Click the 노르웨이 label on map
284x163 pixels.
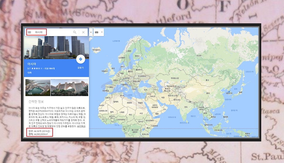(122, 58)
